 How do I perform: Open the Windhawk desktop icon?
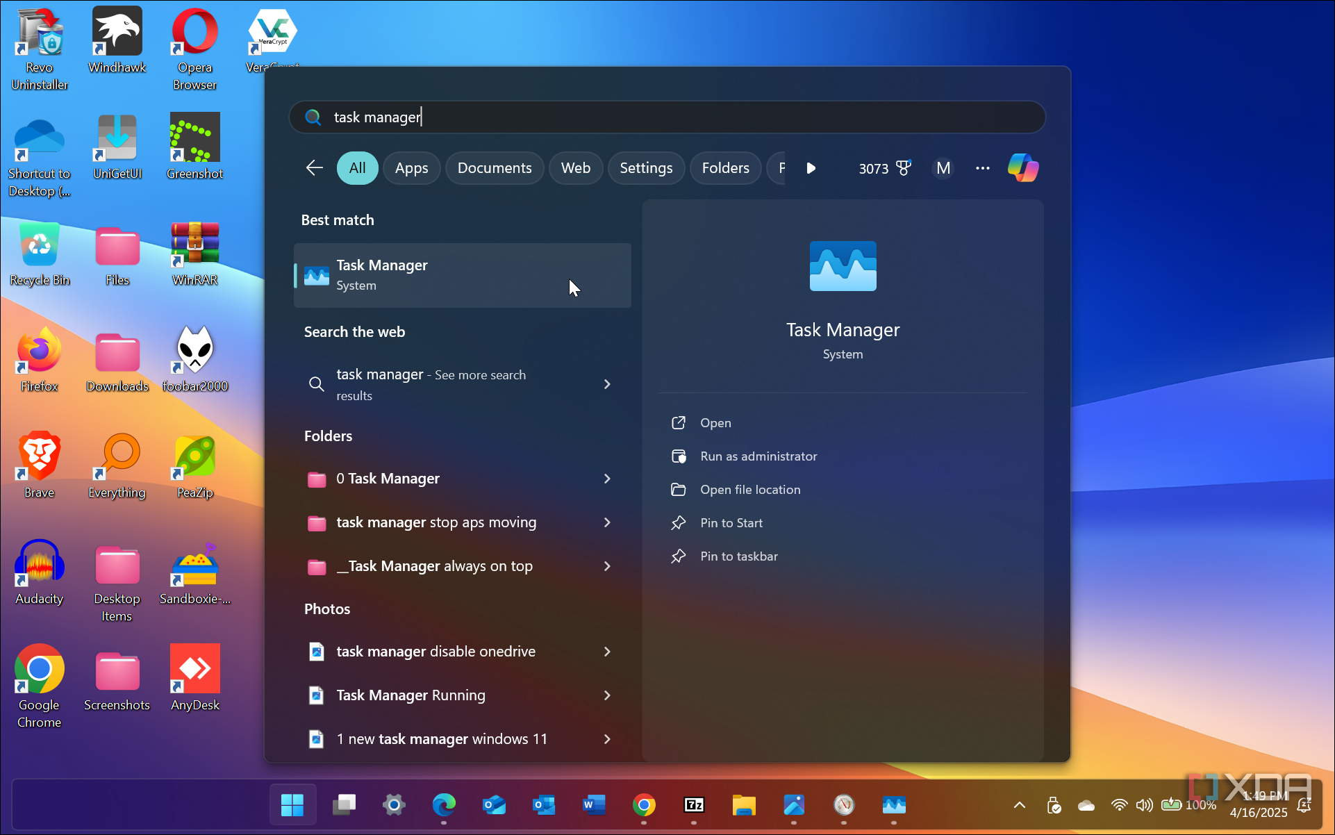(x=117, y=40)
